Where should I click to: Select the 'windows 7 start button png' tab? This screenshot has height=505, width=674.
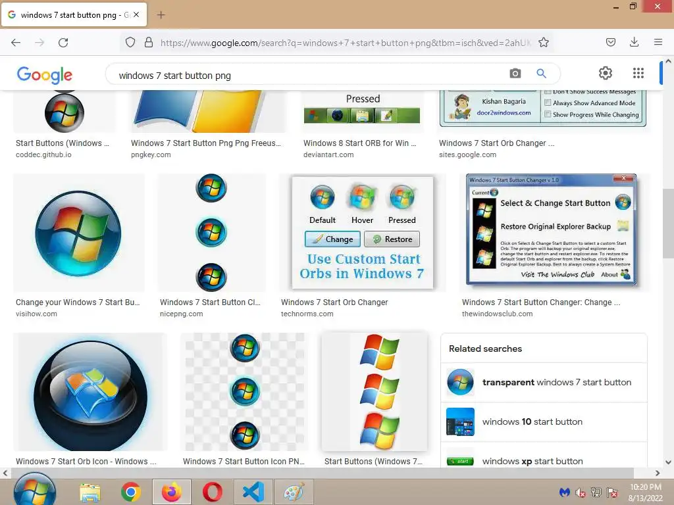pyautogui.click(x=74, y=14)
